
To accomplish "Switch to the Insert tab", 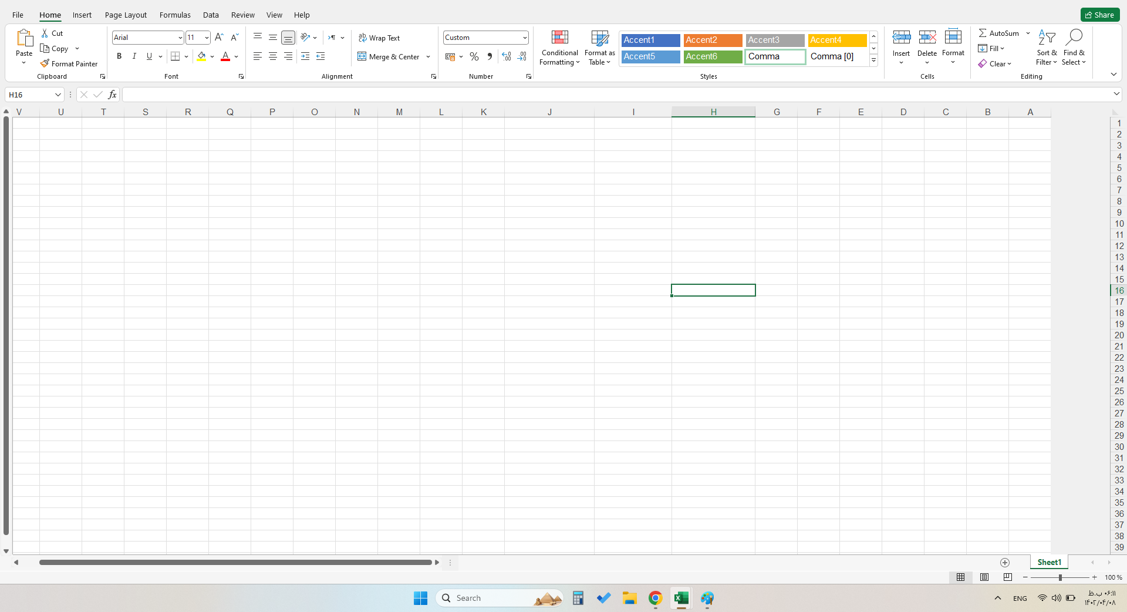I will click(x=82, y=15).
